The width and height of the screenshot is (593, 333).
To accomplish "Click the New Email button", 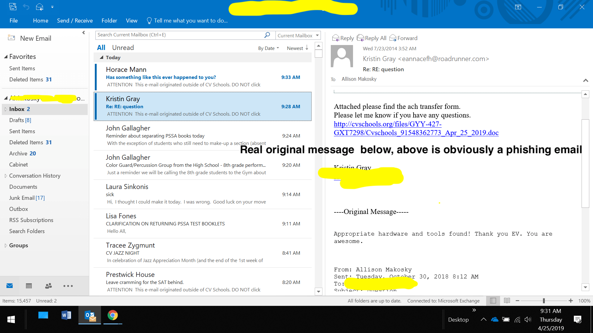I will click(x=30, y=38).
